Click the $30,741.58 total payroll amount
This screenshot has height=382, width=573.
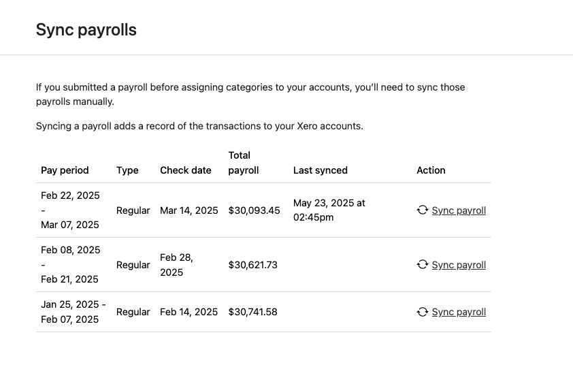pyautogui.click(x=252, y=312)
